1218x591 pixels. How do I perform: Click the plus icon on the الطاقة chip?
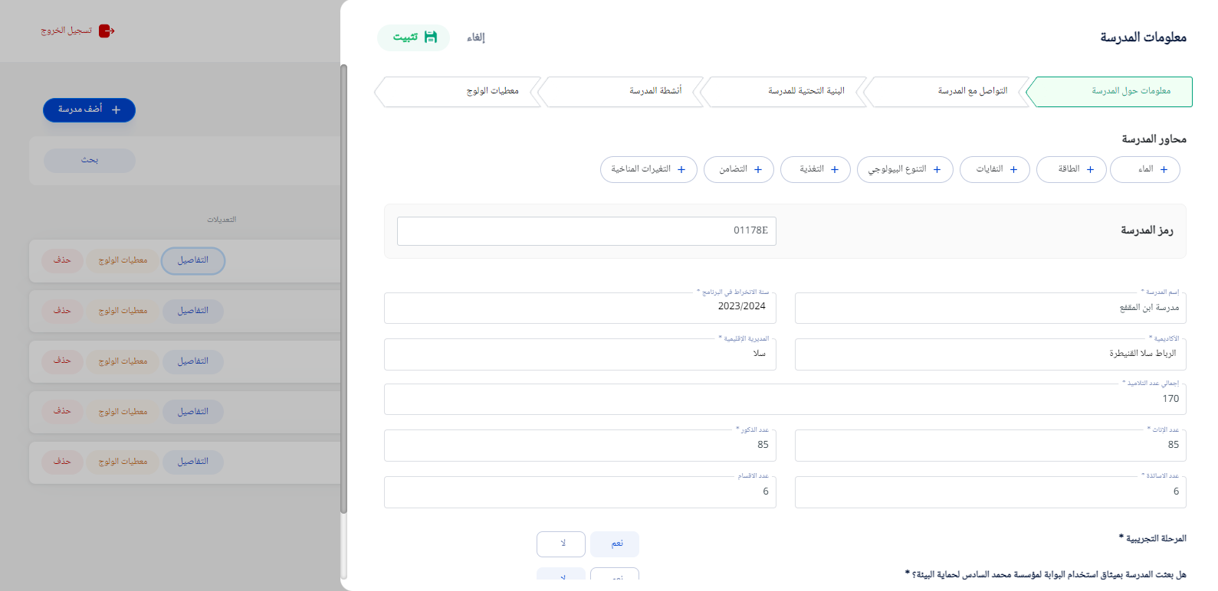click(1090, 170)
